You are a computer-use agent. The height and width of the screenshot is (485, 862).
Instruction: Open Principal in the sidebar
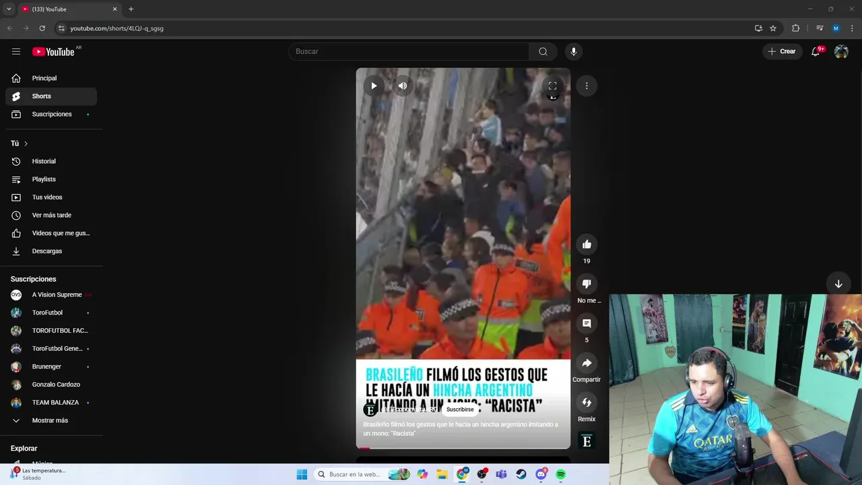51,78
